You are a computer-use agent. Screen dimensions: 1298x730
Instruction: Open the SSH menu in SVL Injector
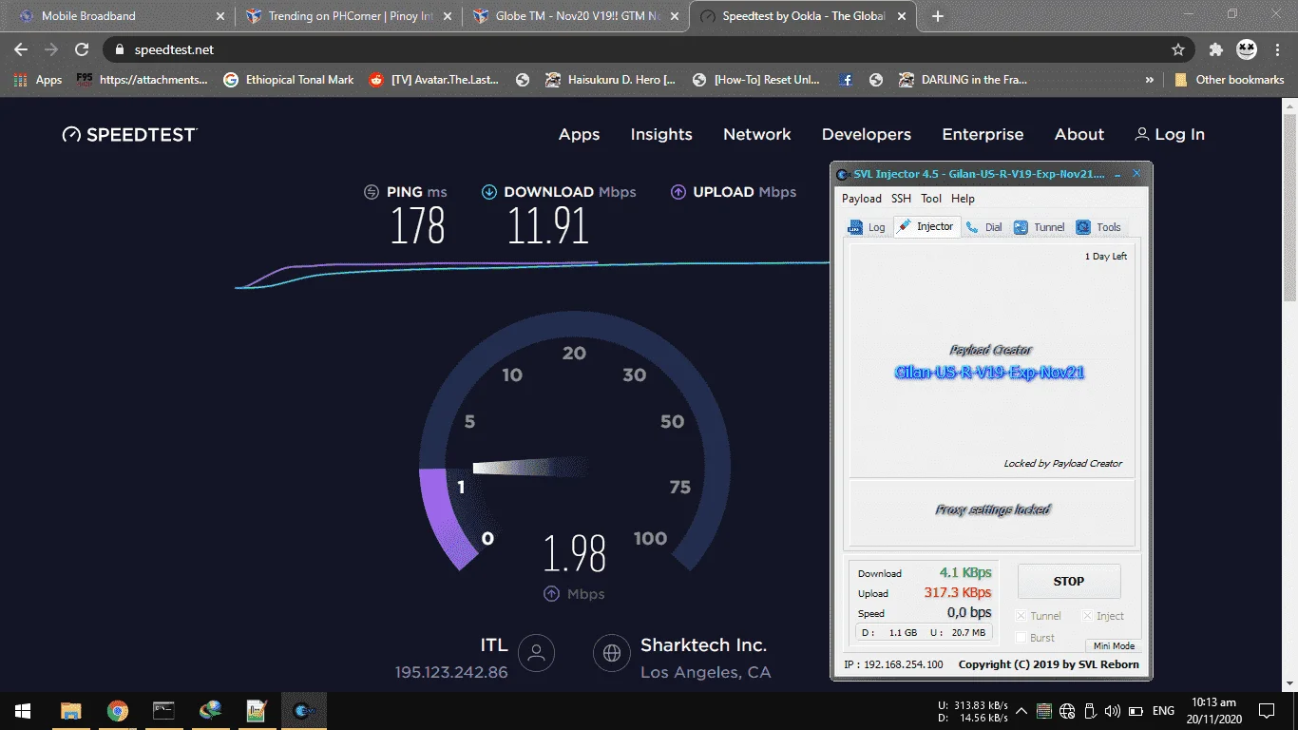coord(901,199)
